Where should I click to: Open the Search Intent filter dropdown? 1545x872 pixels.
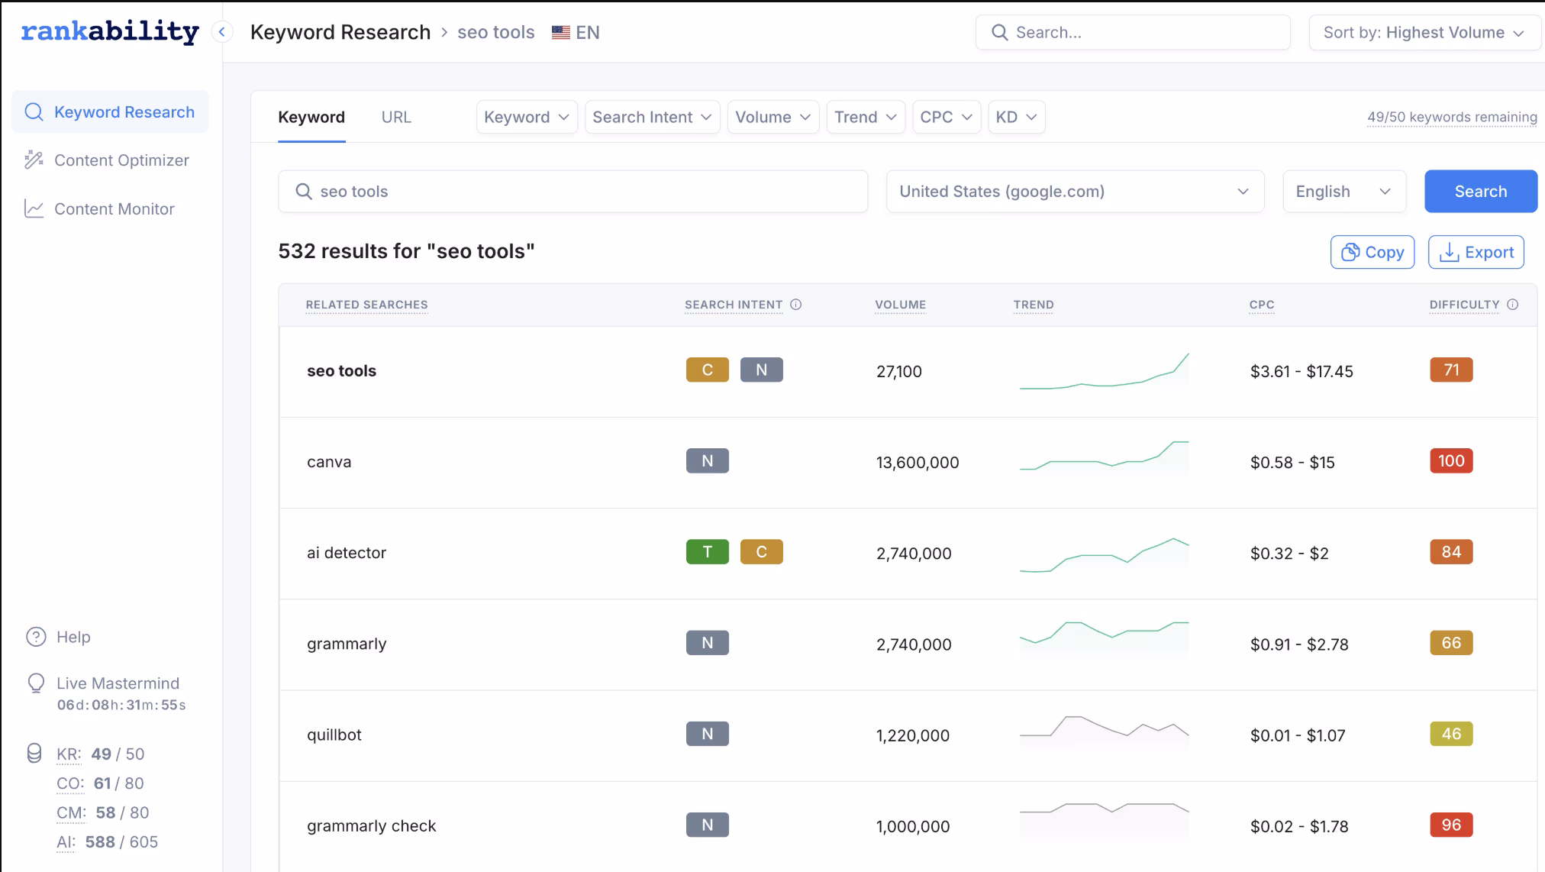coord(652,117)
